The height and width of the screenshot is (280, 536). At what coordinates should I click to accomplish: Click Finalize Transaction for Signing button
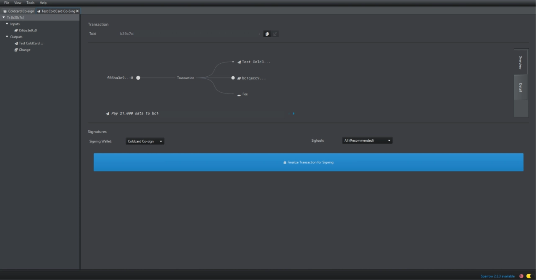[309, 162]
